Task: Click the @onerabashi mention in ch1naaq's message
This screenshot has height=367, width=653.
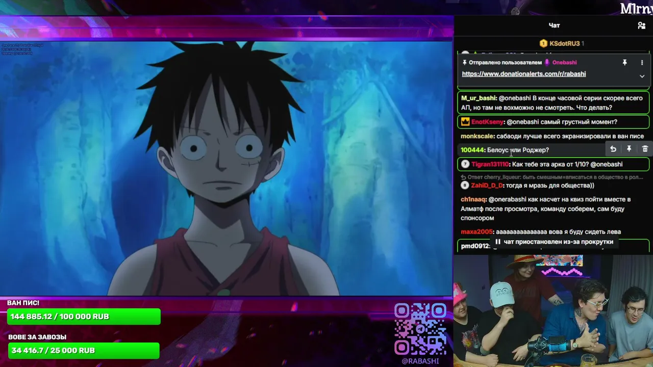Action: [x=508, y=199]
